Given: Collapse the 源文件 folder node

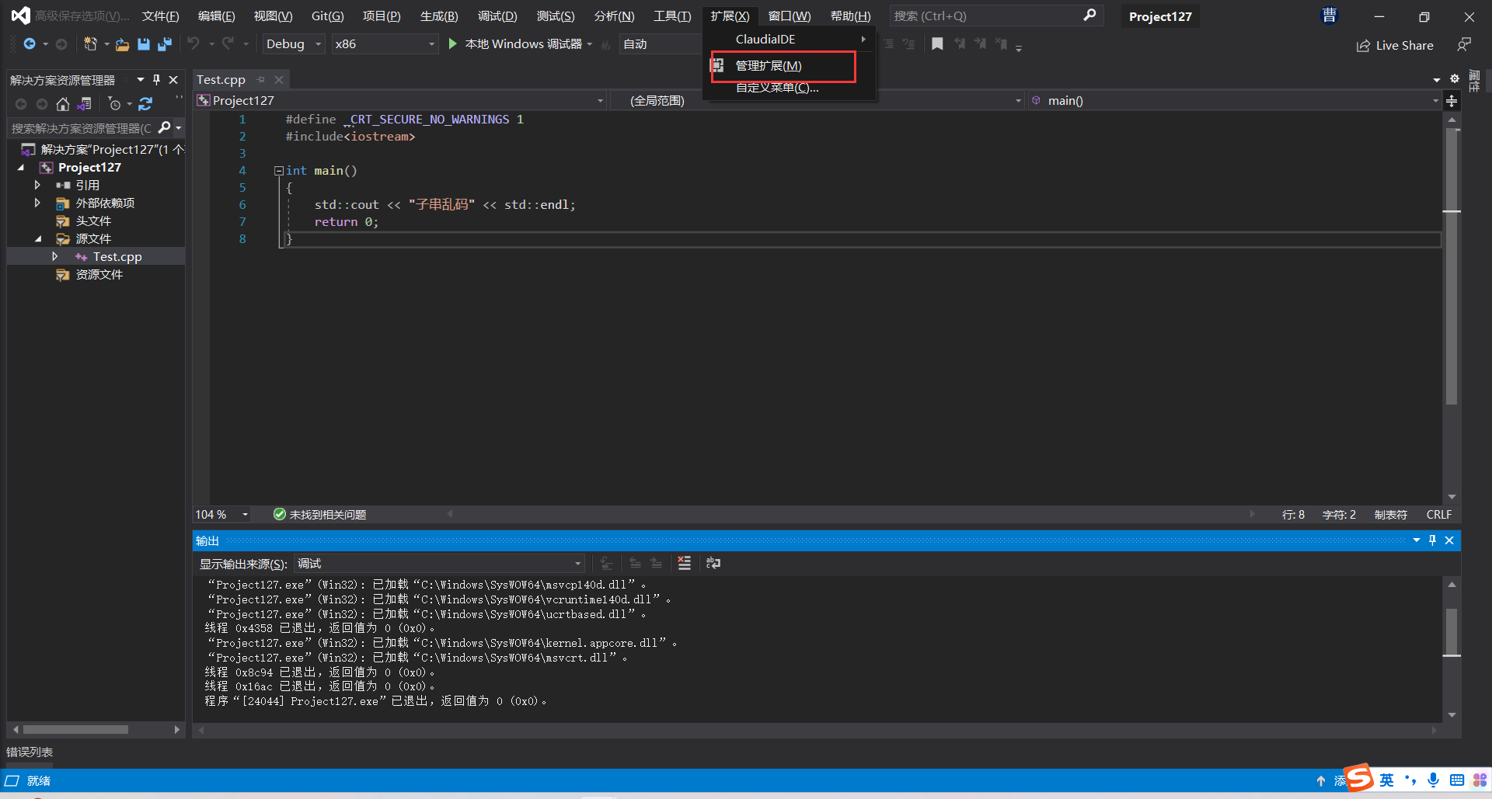Looking at the screenshot, I should coord(38,239).
